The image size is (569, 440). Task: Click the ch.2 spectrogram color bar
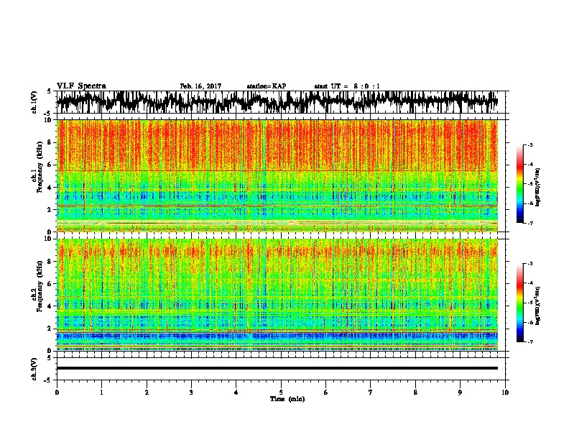(x=519, y=303)
